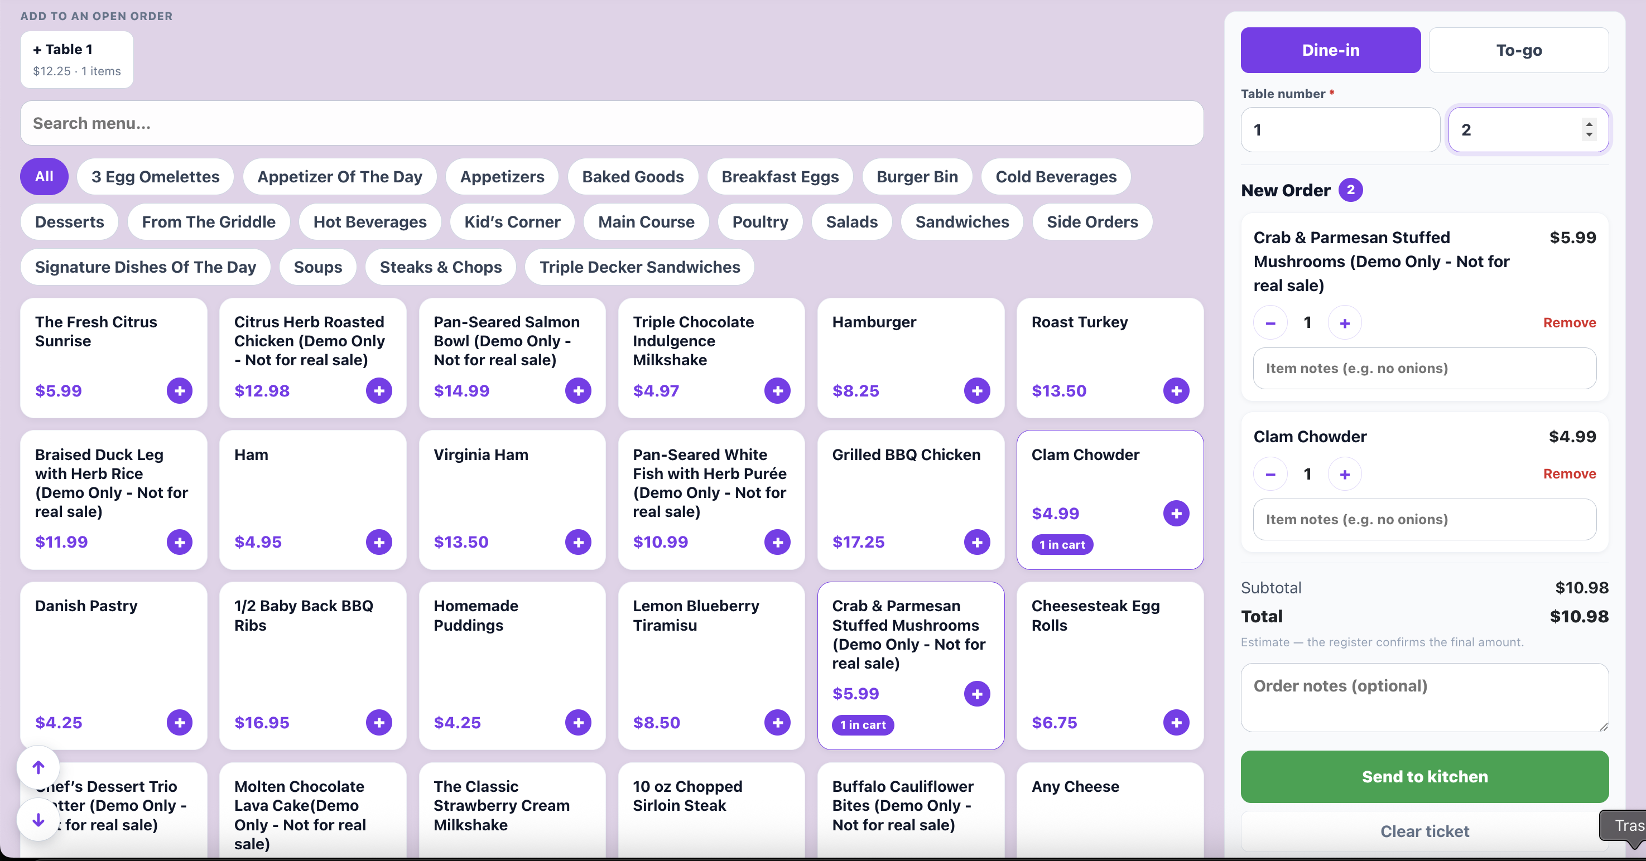The width and height of the screenshot is (1646, 861).
Task: Open the Table 1 open order
Action: coord(76,60)
